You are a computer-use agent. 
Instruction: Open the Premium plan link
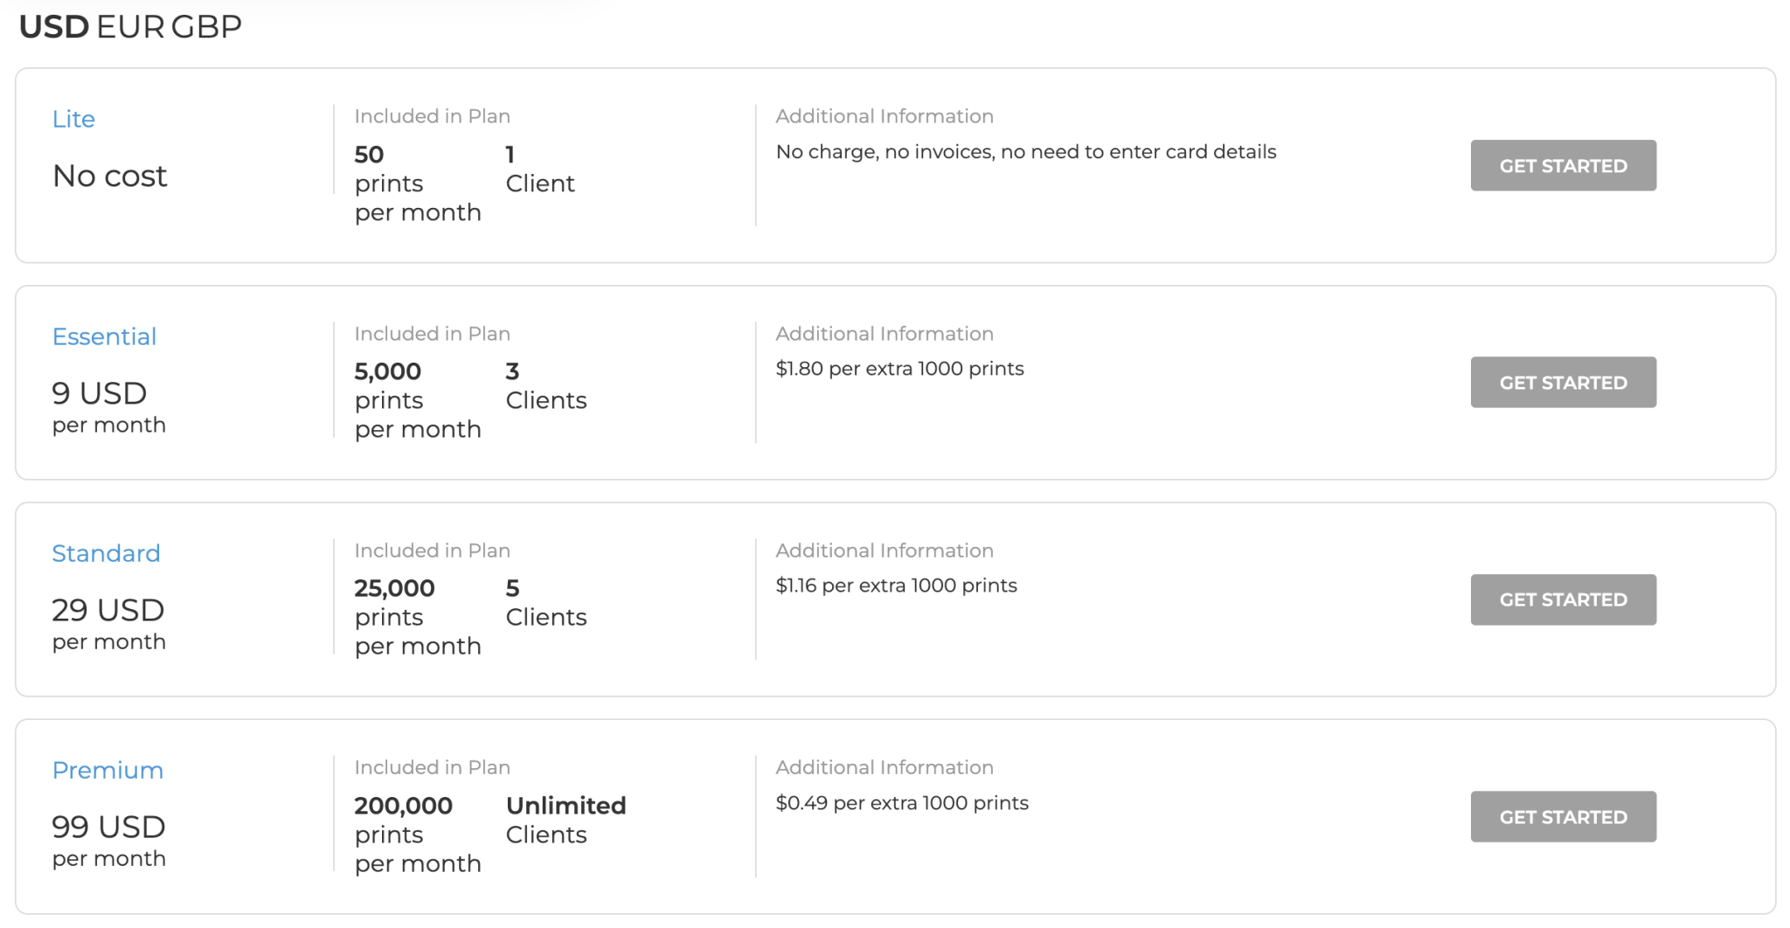pyautogui.click(x=108, y=770)
